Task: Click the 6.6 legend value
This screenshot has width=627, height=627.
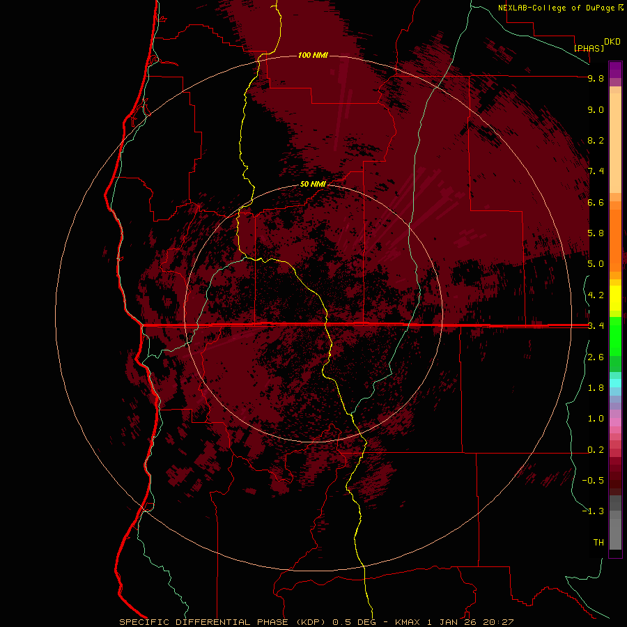Action: 596,202
